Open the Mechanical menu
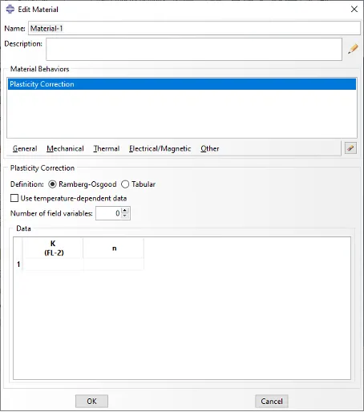The height and width of the screenshot is (412, 364). pyautogui.click(x=65, y=148)
